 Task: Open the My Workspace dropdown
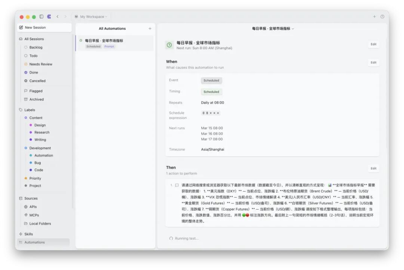click(x=91, y=17)
